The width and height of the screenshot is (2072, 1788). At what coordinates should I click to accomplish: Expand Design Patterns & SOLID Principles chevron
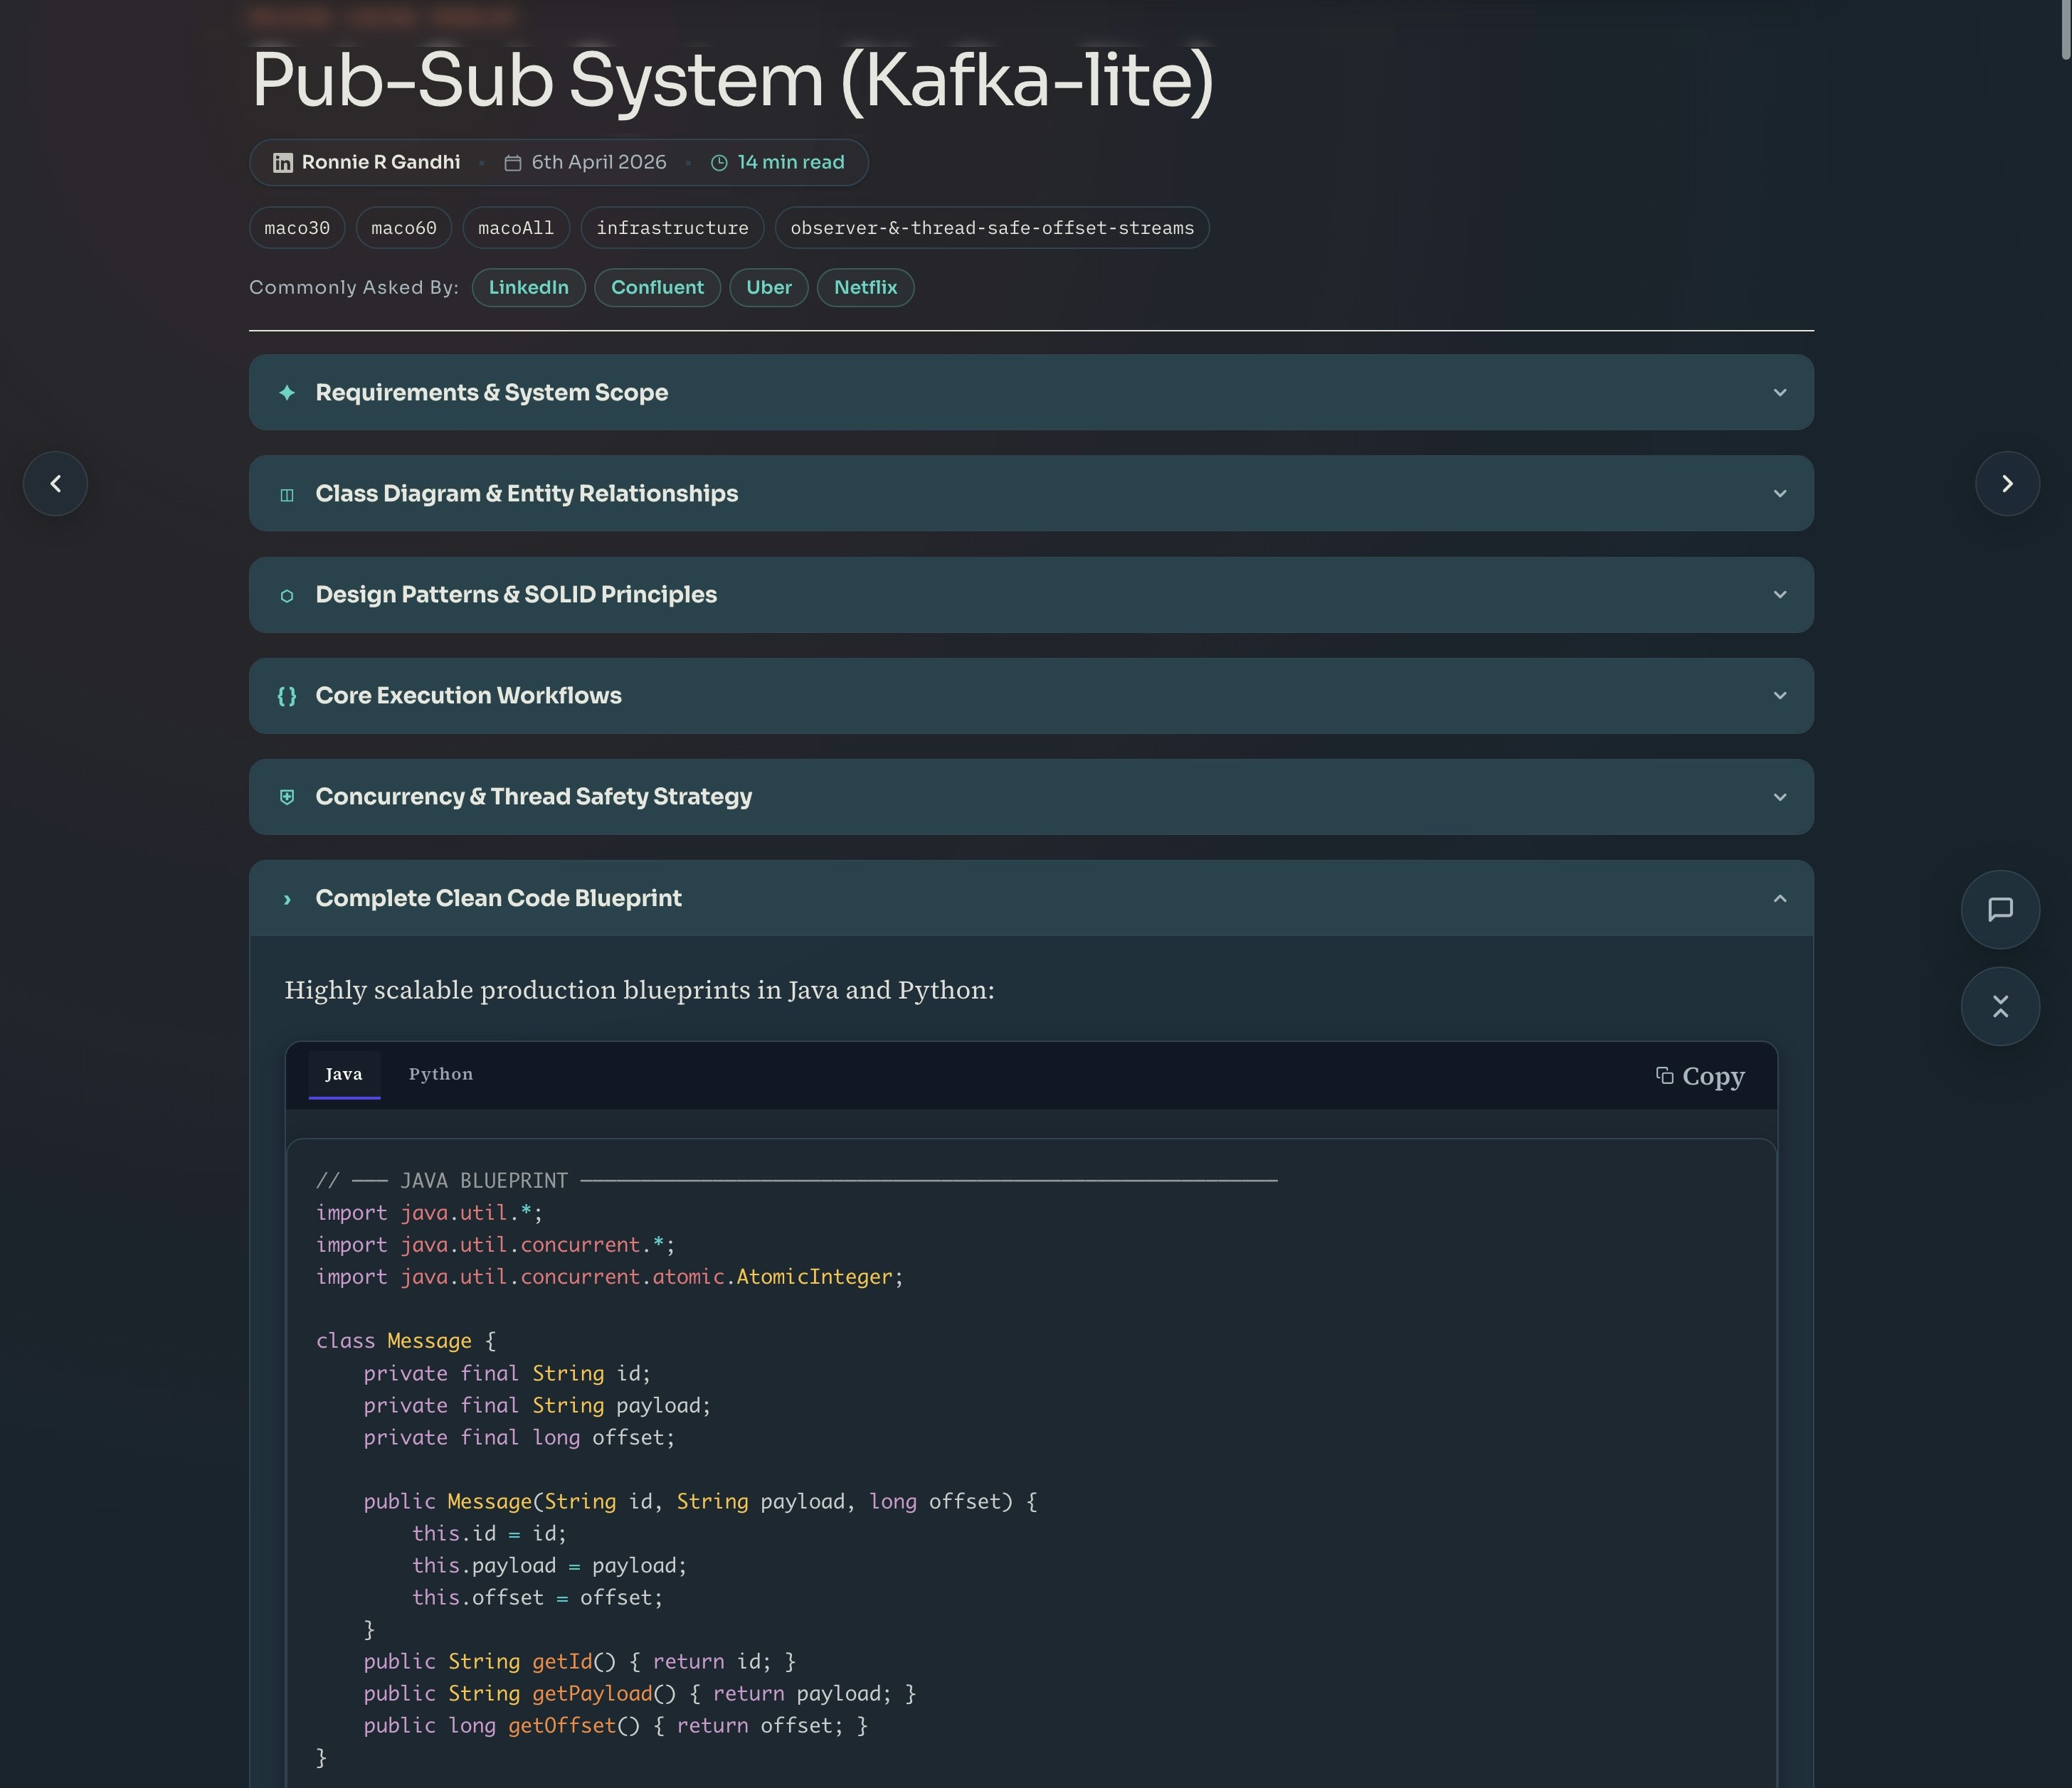pos(1780,595)
